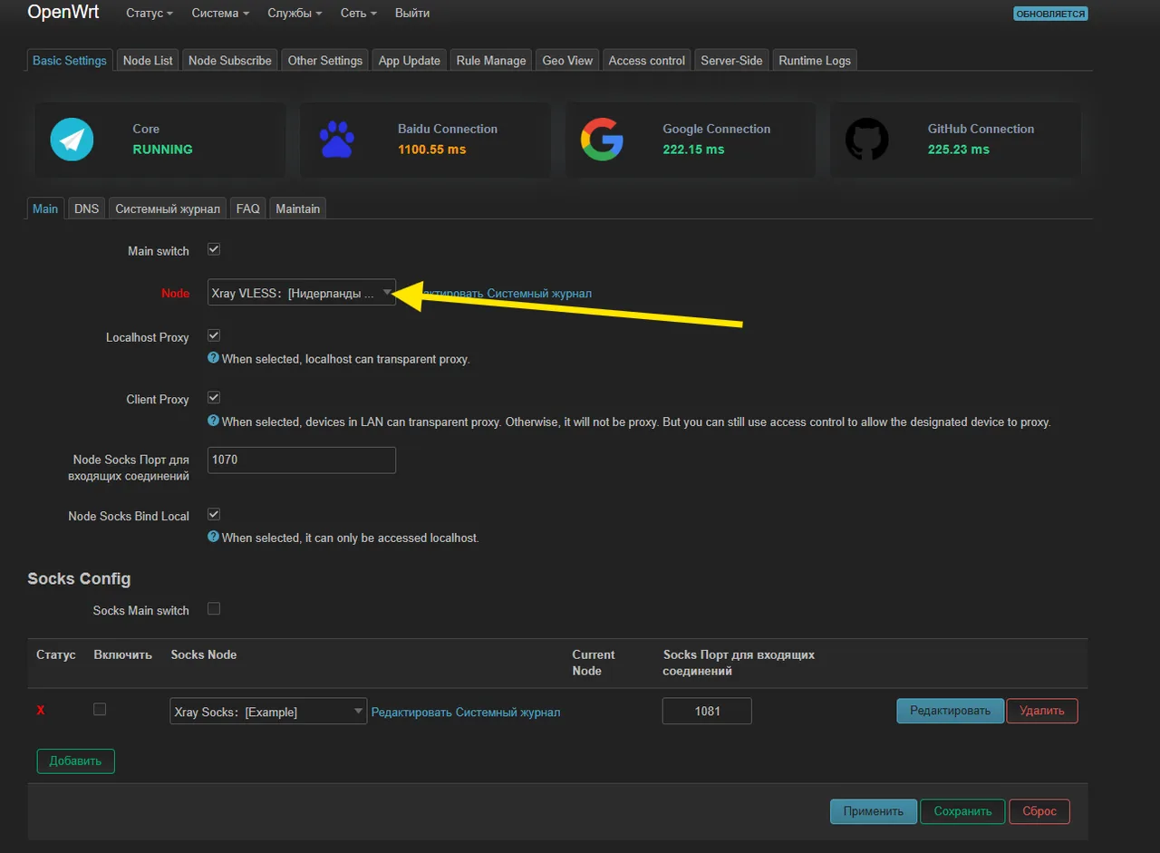The height and width of the screenshot is (853, 1160).
Task: Enable the Socks Main switch checkbox
Action: point(214,609)
